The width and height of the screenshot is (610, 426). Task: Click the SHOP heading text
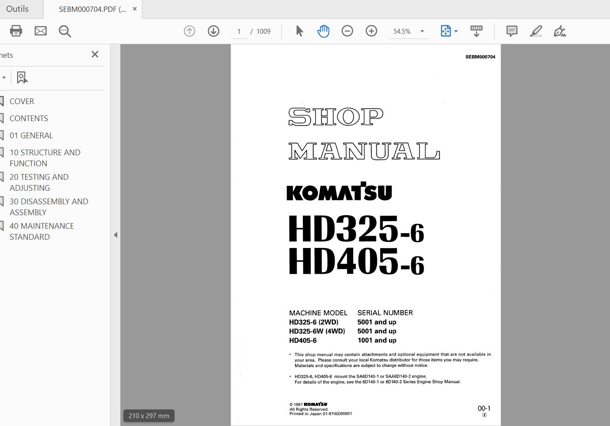click(x=336, y=117)
